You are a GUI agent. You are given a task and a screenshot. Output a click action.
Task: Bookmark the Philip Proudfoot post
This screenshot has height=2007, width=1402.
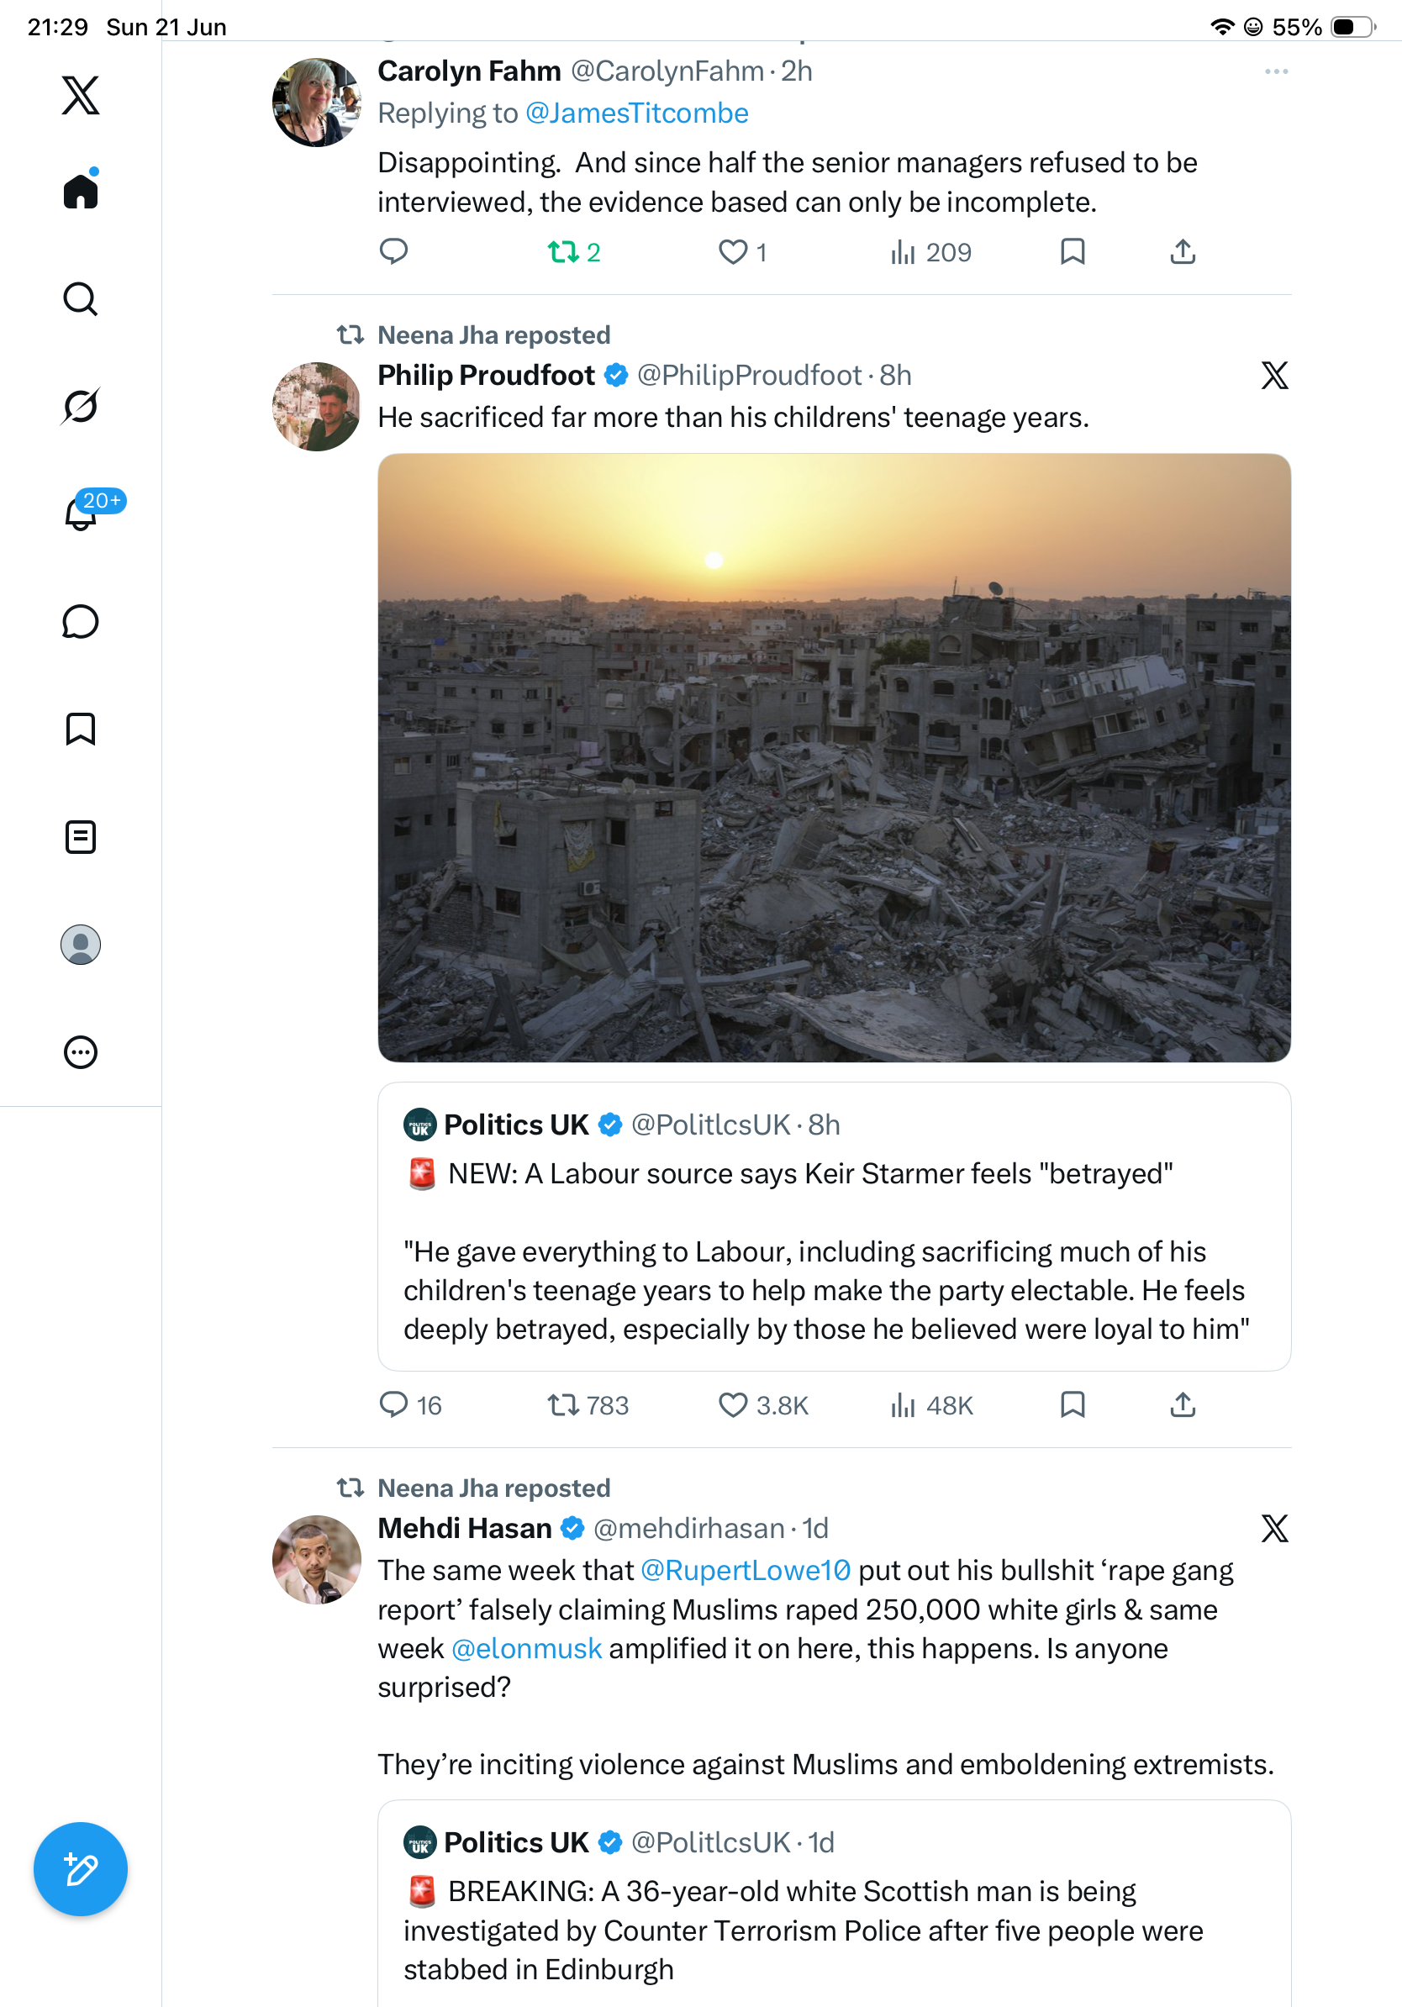[1073, 1404]
